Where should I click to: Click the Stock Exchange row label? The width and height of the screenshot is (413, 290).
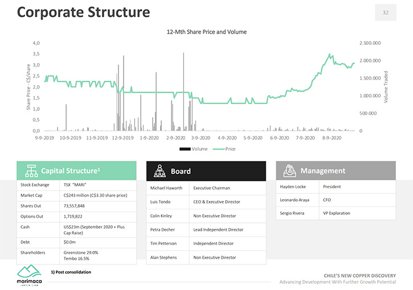[35, 185]
